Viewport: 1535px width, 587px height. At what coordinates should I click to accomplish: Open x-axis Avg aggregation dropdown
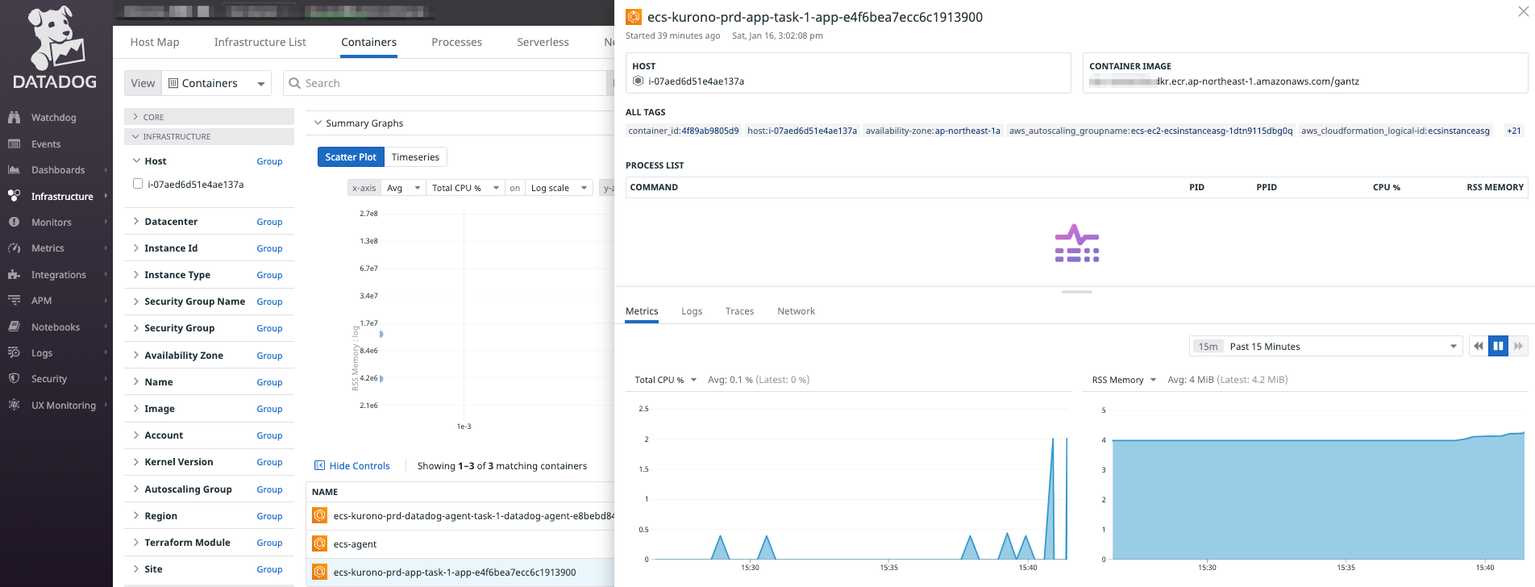coord(403,188)
